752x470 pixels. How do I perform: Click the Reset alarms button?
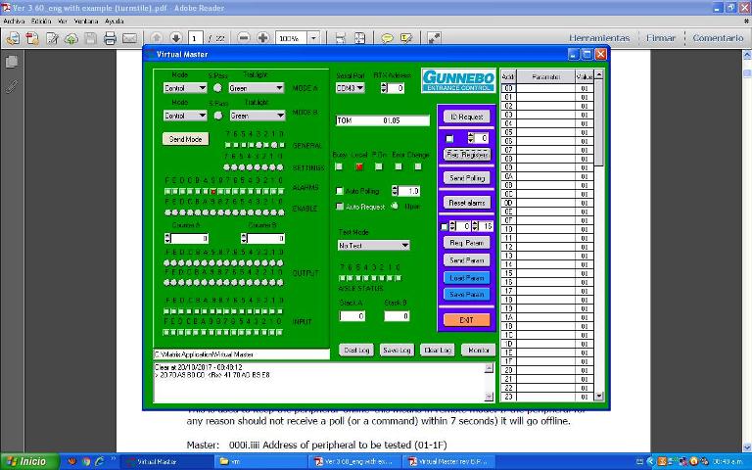pos(467,203)
